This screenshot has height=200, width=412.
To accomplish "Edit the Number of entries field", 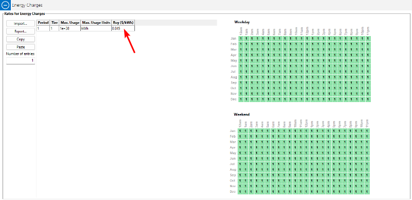I will click(21, 61).
